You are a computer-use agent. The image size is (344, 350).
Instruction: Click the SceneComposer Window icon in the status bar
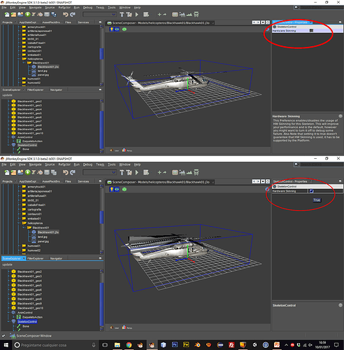pos(13,336)
